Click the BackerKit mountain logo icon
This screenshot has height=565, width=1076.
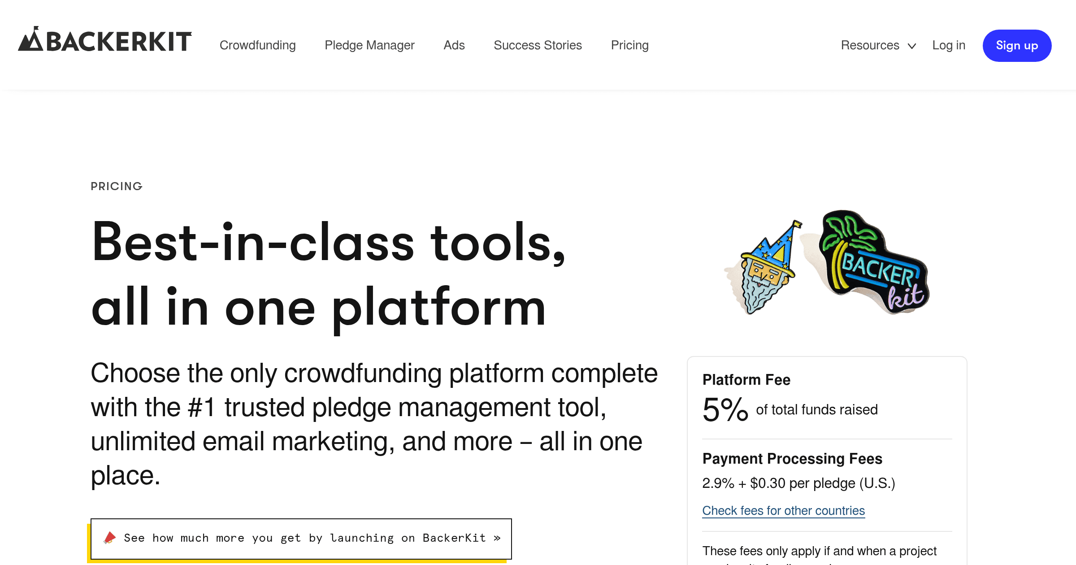point(30,39)
